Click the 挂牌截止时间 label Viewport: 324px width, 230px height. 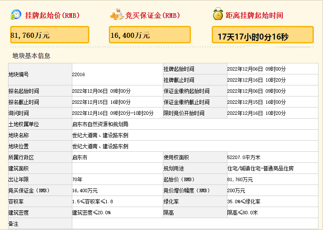[179, 80]
